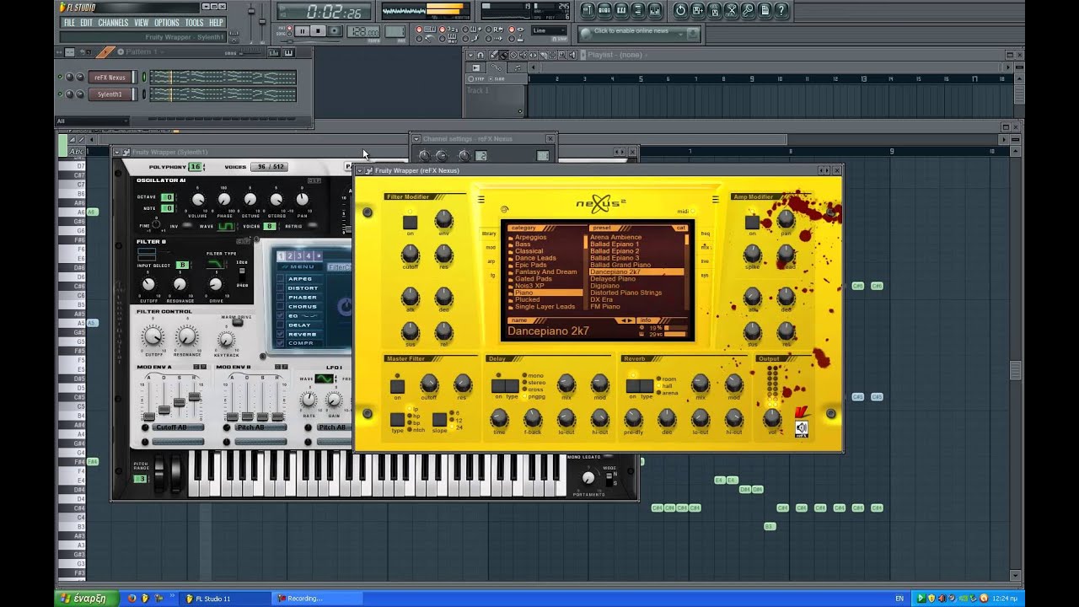1079x607 pixels.
Task: Switch to the Nexus mod tab
Action: point(490,248)
